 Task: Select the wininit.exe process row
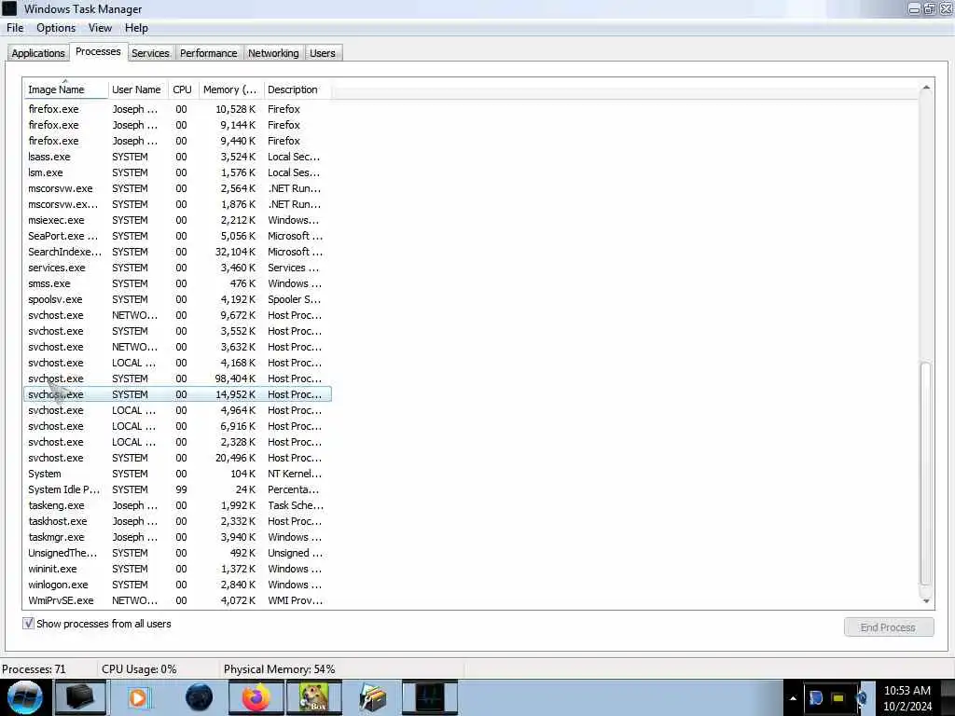177,568
